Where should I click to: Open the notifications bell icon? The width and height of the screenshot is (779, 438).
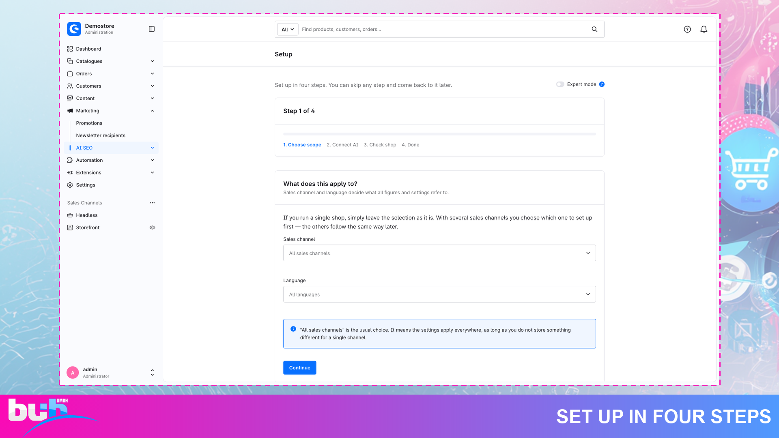pos(704,29)
